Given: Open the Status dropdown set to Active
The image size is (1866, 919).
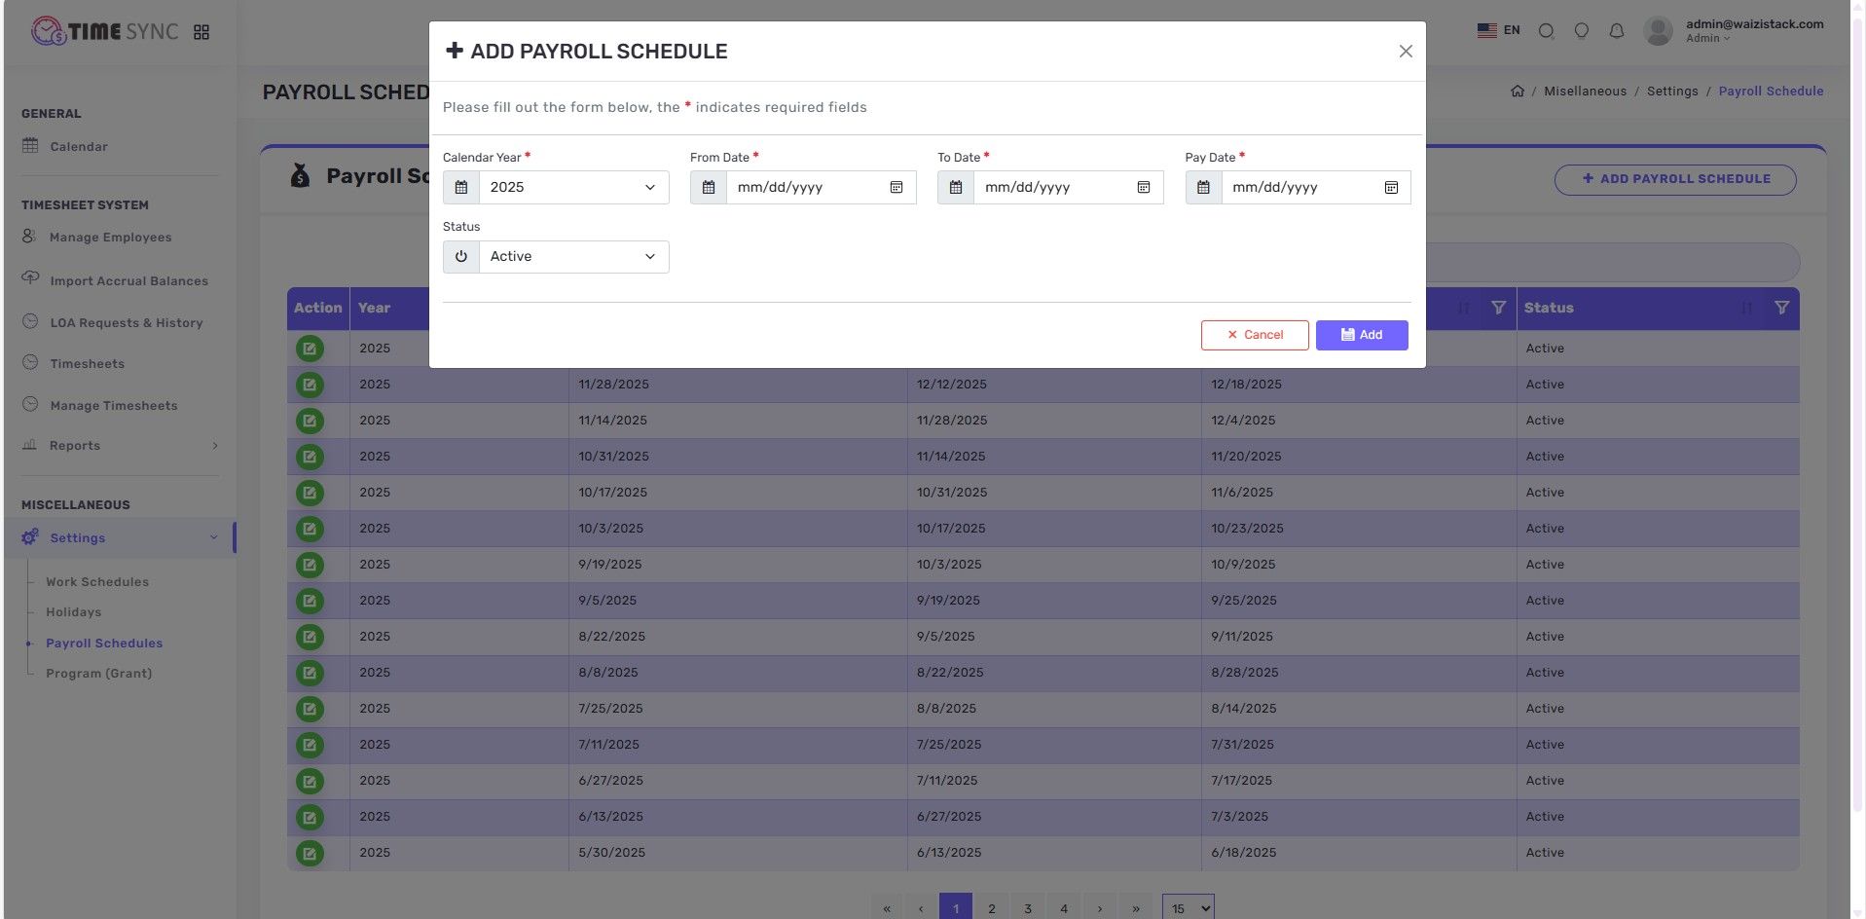Looking at the screenshot, I should click(572, 257).
